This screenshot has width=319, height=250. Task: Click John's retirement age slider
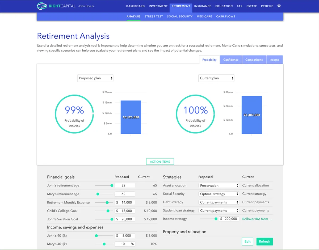pos(104,185)
